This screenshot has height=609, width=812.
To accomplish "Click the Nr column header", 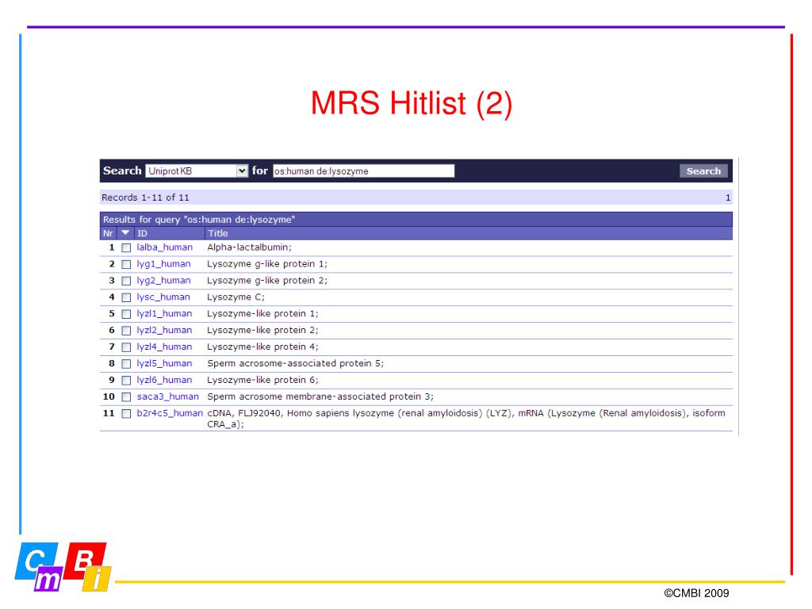I will coord(108,234).
